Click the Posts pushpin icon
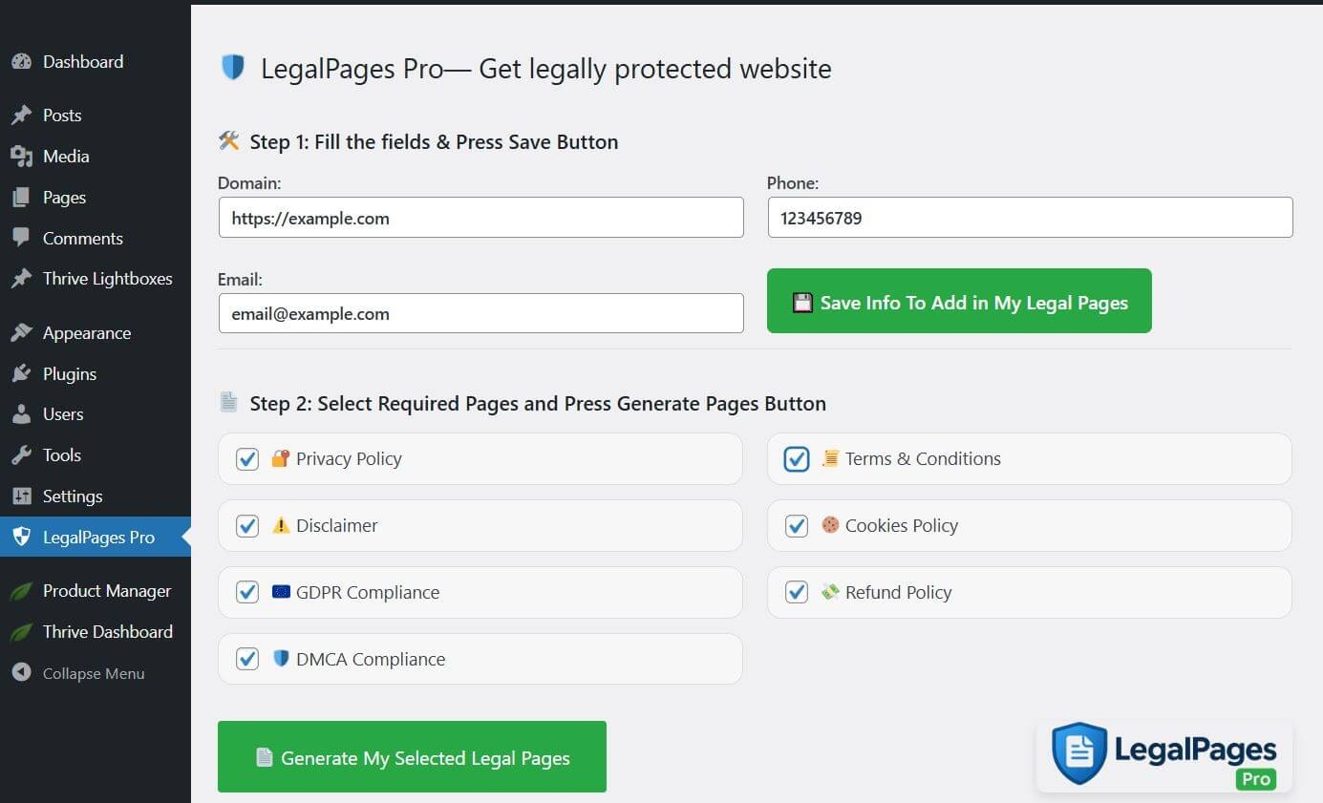This screenshot has width=1323, height=803. pyautogui.click(x=22, y=115)
